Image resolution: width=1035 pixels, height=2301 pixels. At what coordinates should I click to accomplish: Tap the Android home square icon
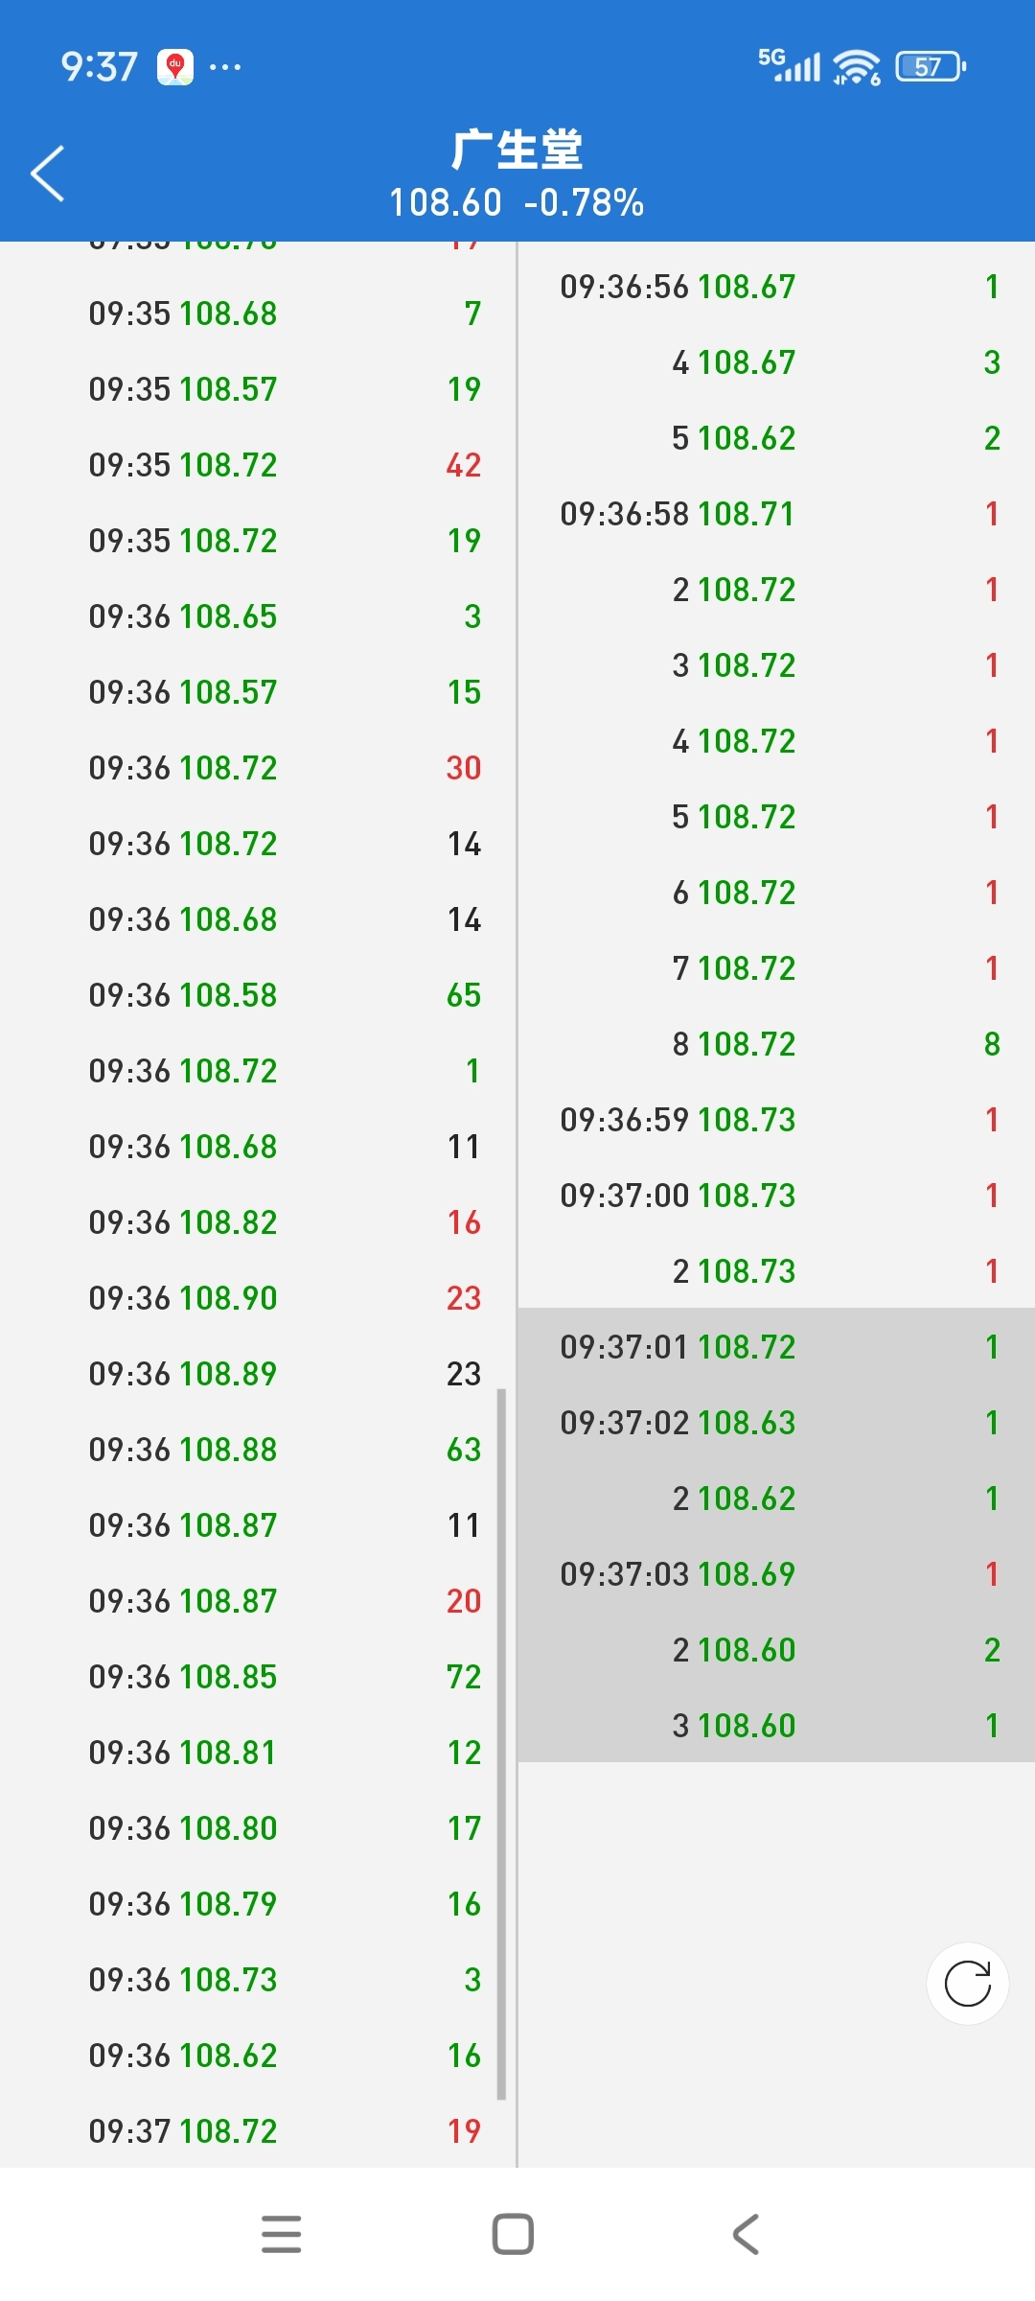click(x=513, y=2234)
